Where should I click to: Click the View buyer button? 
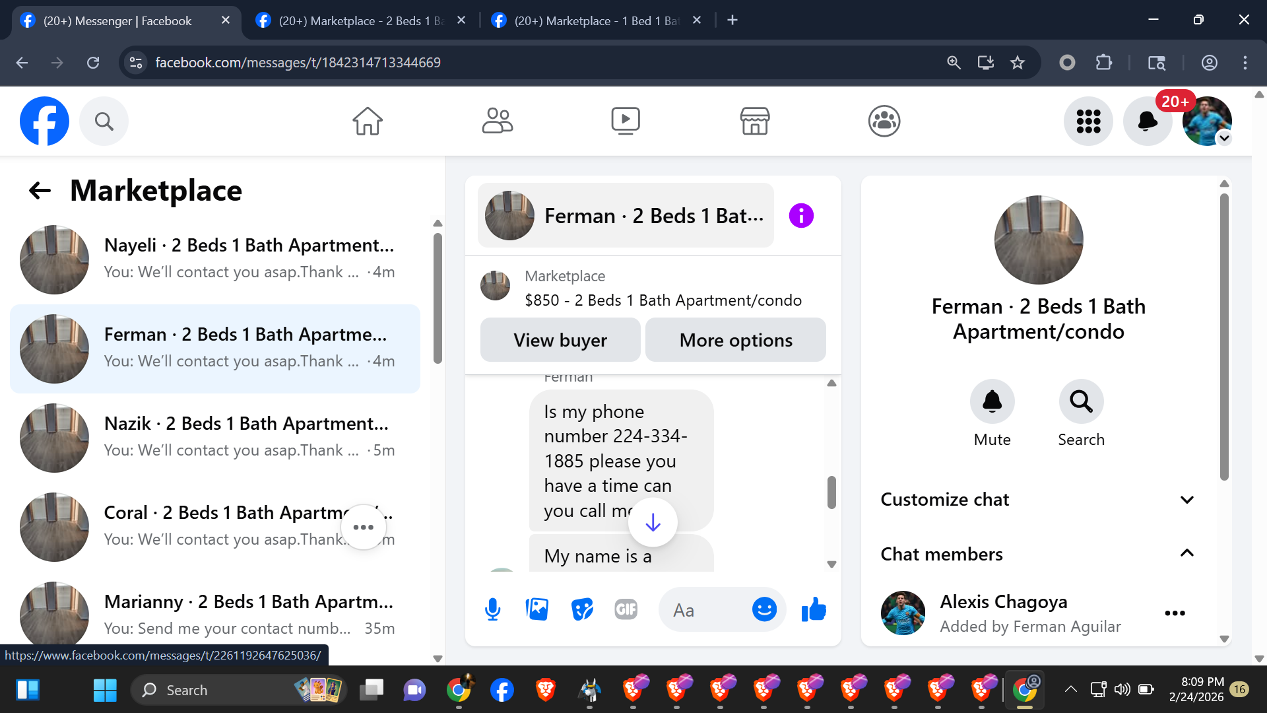pyautogui.click(x=560, y=340)
